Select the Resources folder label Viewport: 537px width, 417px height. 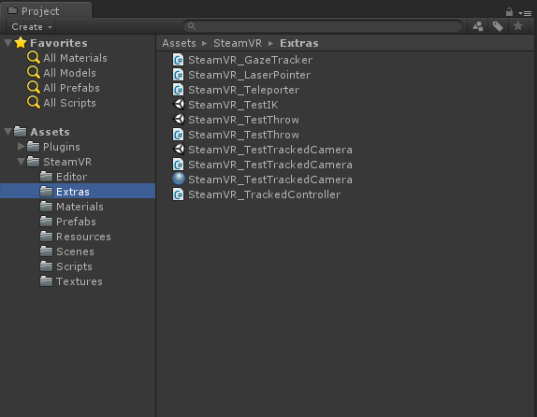(83, 237)
